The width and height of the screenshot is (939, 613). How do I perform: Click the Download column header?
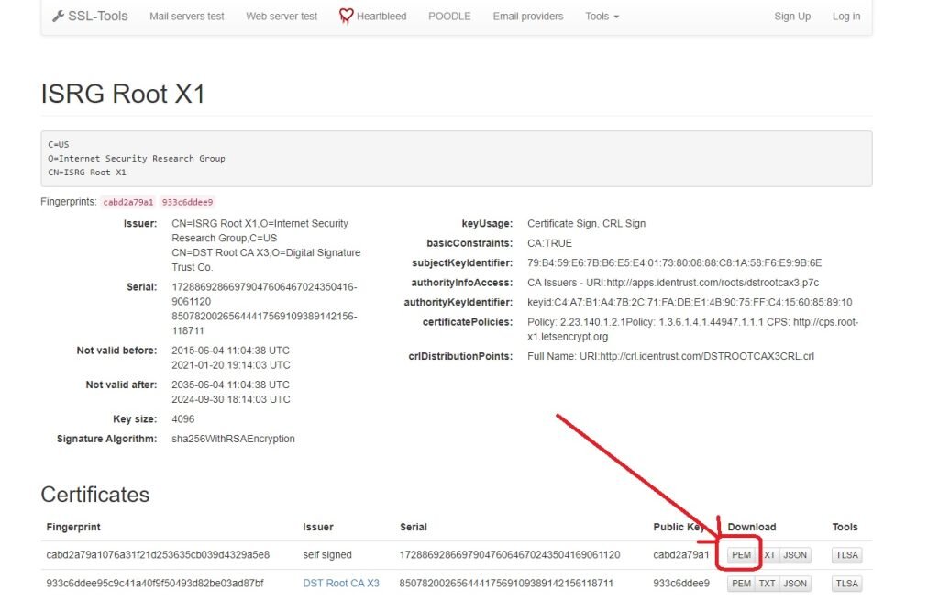(x=752, y=527)
